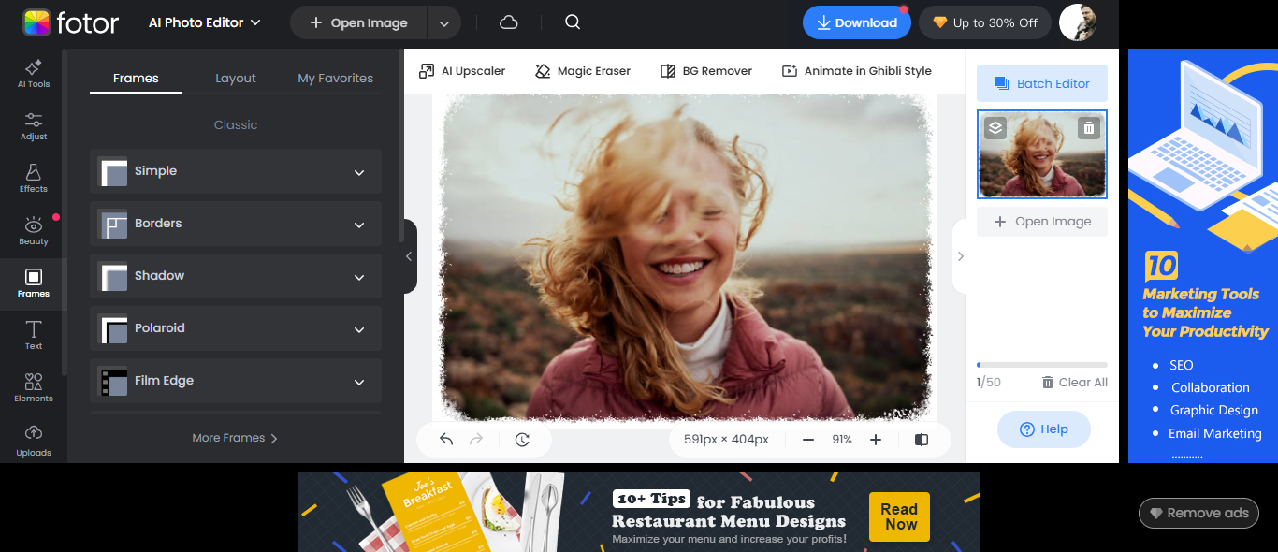Launch the Magic Eraser tool
Viewport: 1278px width, 552px height.
[x=583, y=70]
